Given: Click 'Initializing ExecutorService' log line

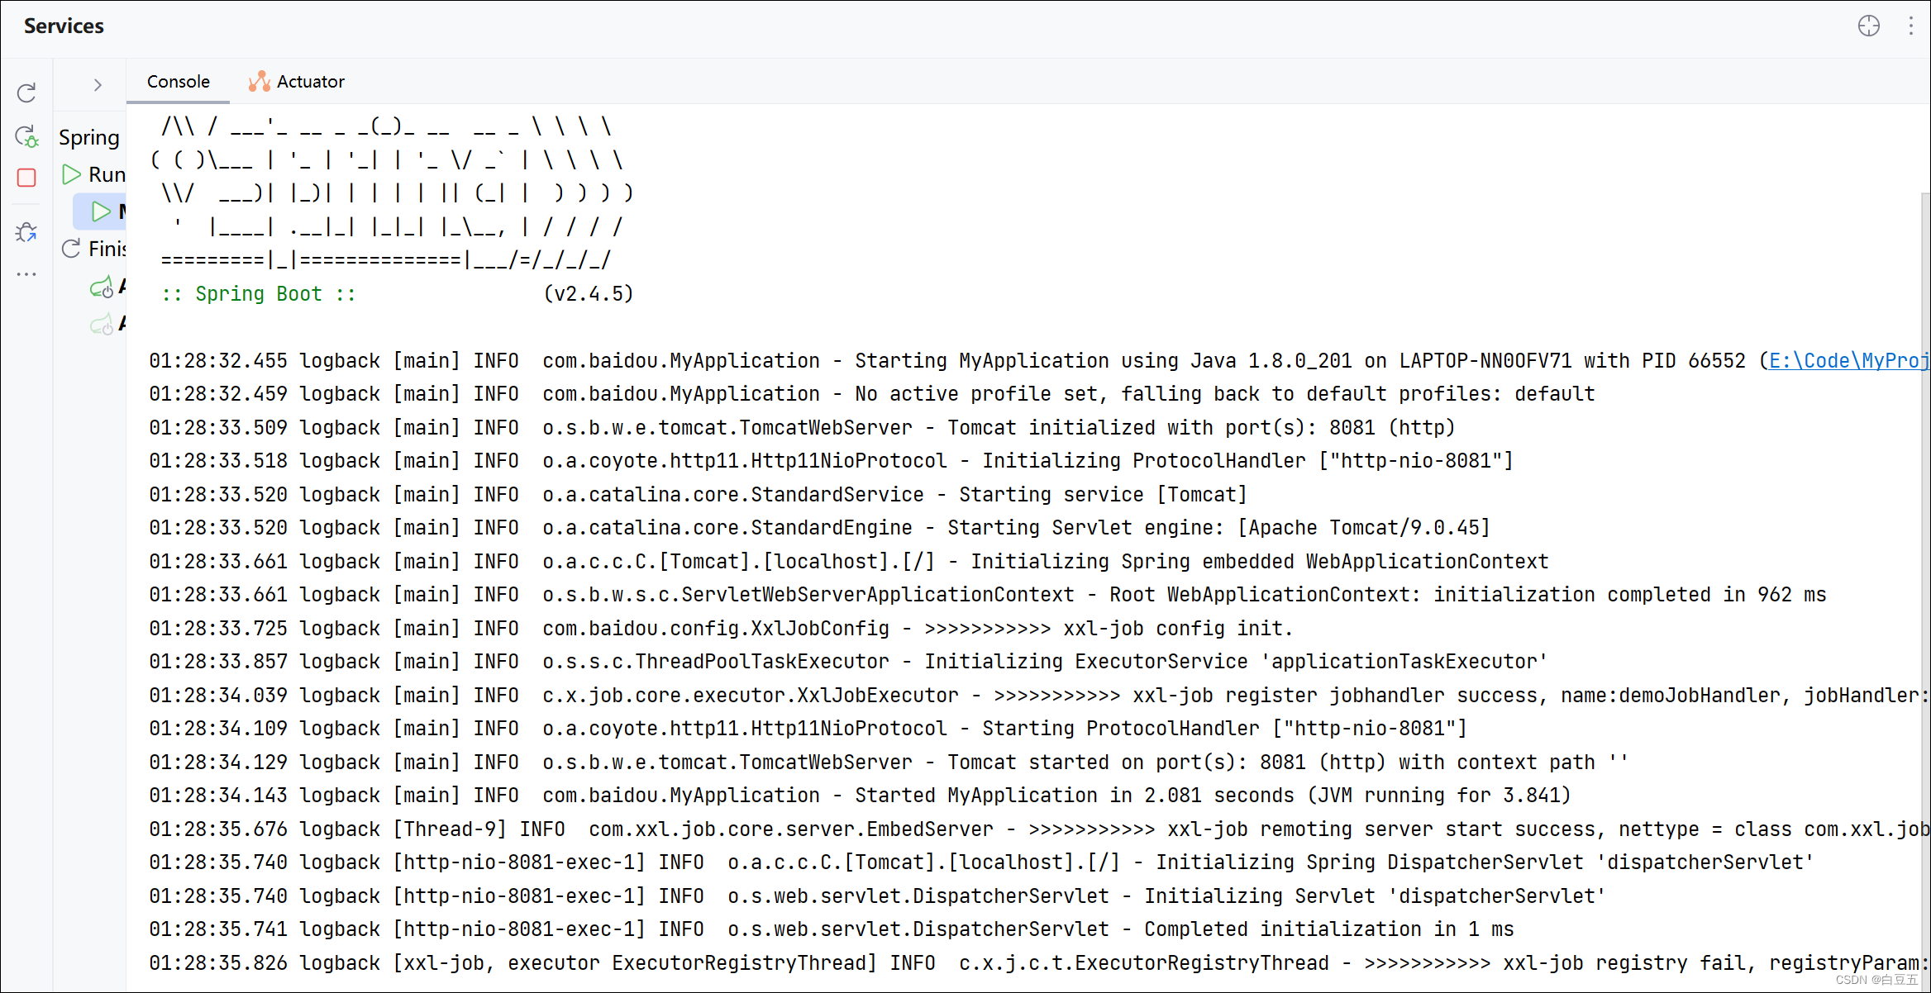Looking at the screenshot, I should [848, 662].
